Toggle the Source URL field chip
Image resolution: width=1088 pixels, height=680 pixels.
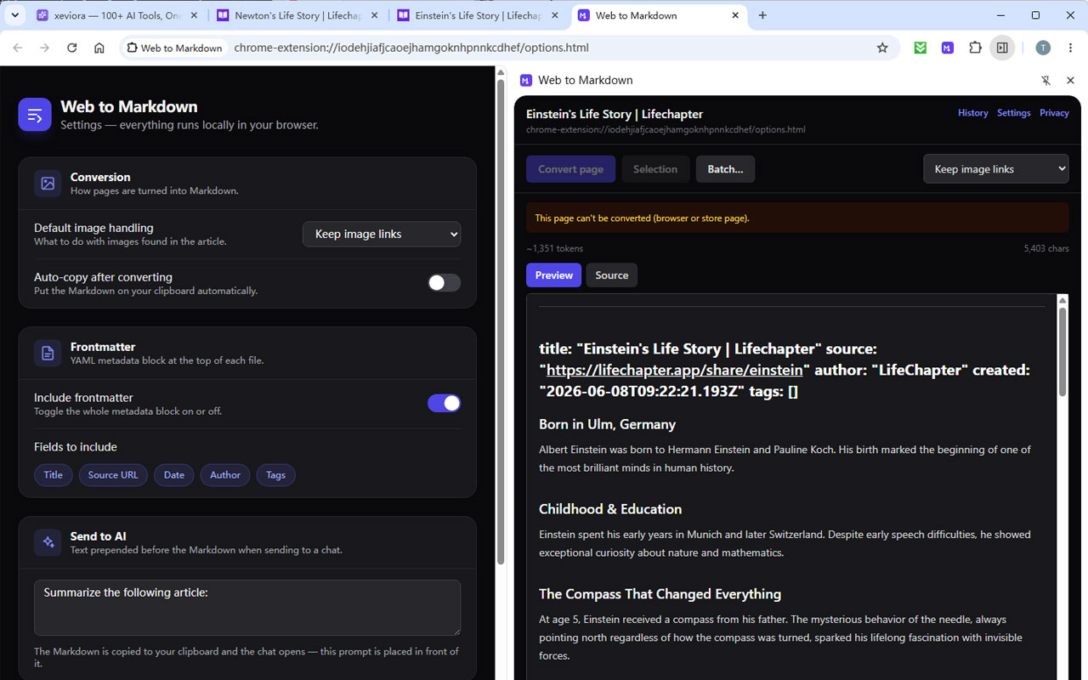pyautogui.click(x=113, y=475)
